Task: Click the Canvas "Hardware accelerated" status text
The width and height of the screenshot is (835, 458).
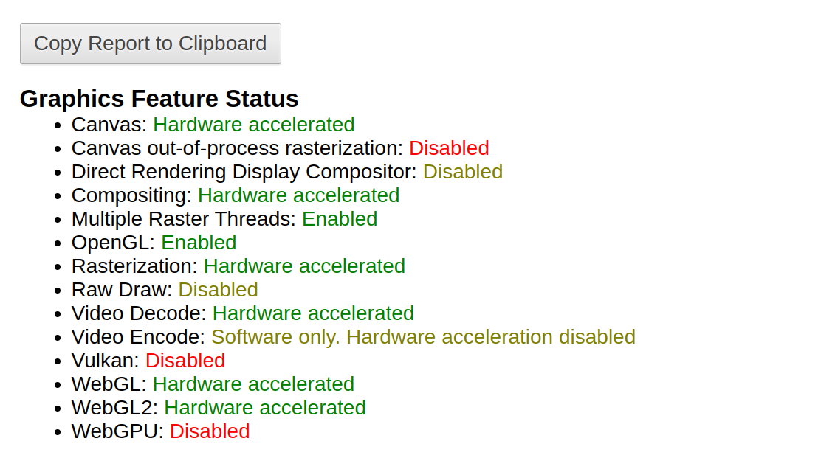Action: [x=253, y=125]
